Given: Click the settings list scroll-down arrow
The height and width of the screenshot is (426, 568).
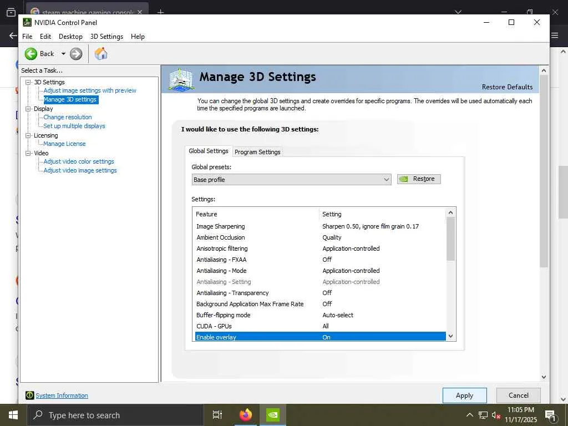Looking at the screenshot, I should 450,336.
